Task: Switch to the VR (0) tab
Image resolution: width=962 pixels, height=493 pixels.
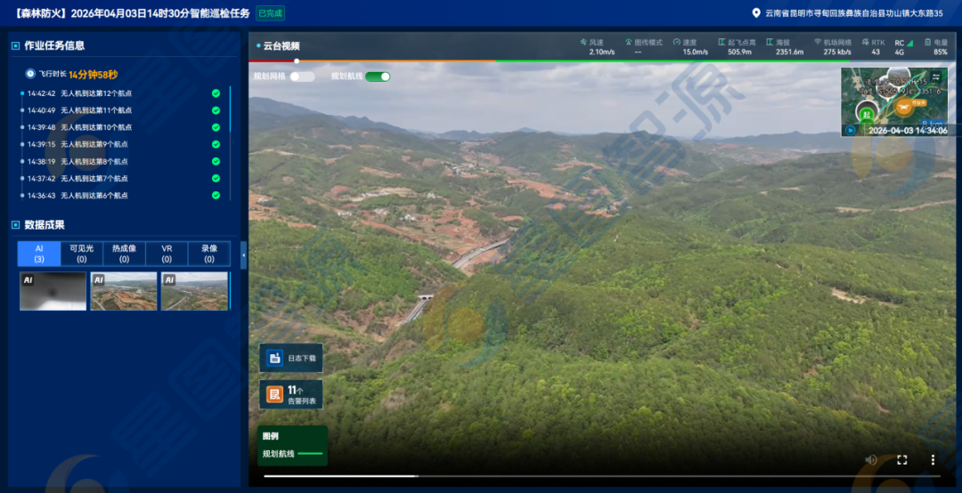Action: 167,254
